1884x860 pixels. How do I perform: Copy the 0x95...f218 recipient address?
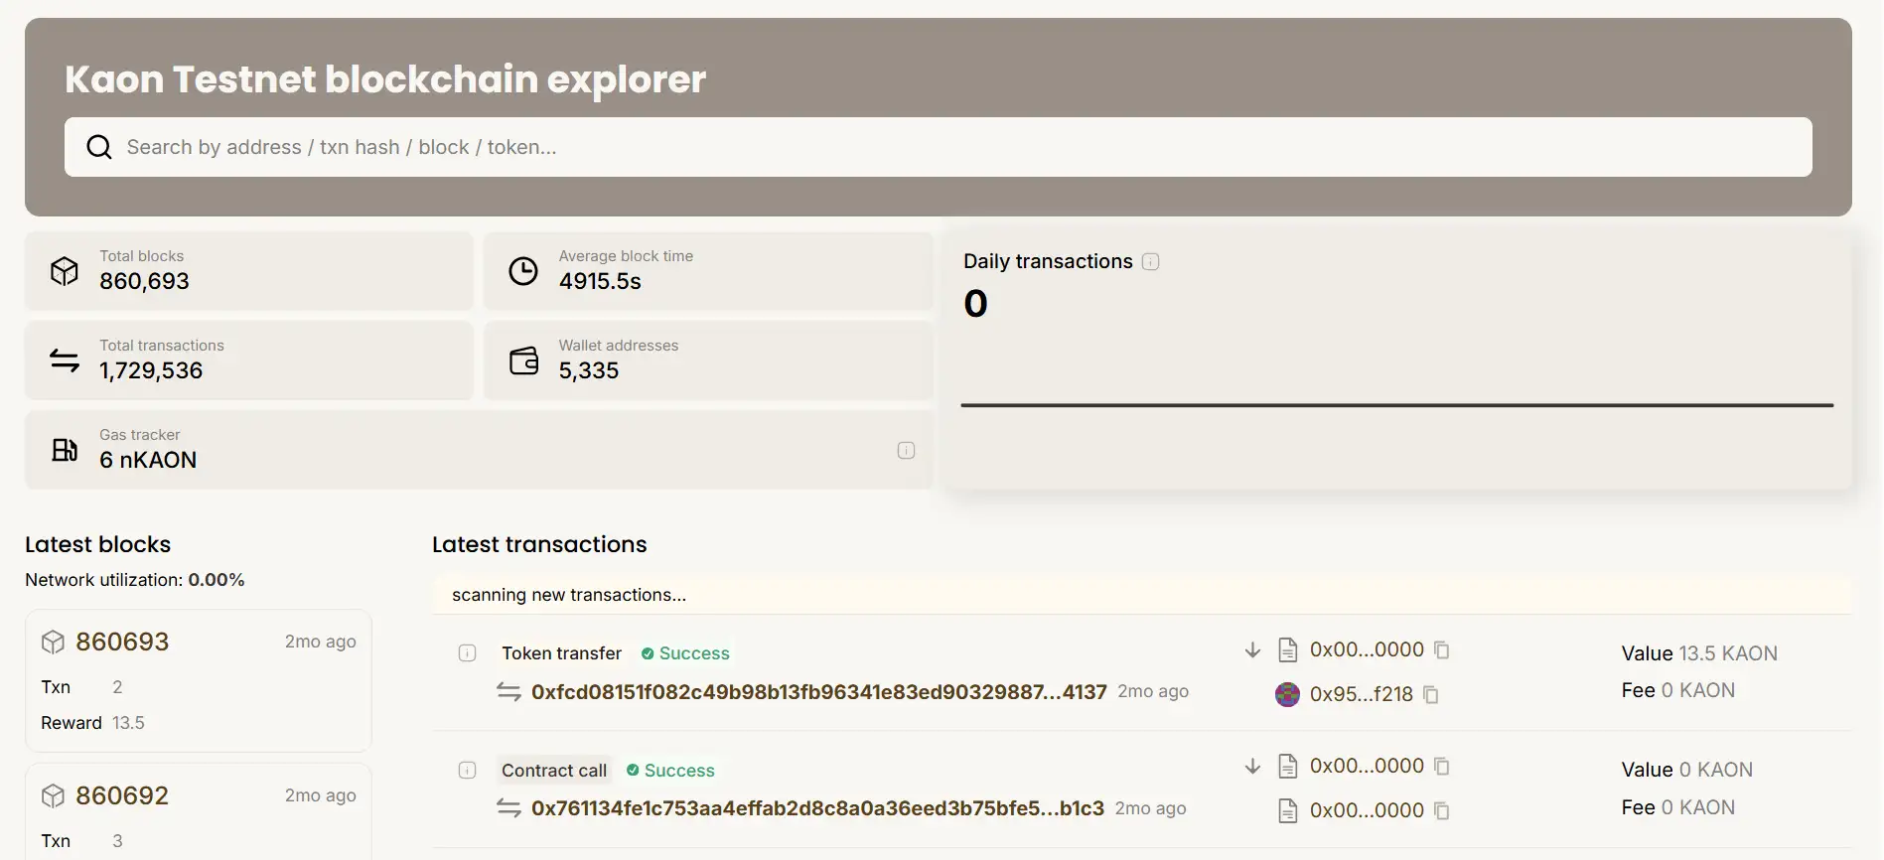coord(1431,694)
